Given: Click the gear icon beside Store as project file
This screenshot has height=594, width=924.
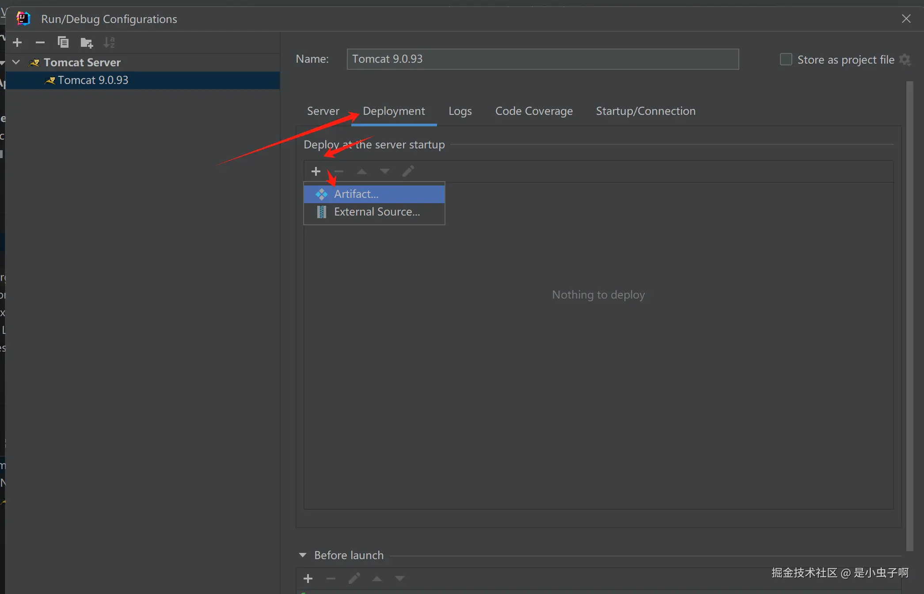Looking at the screenshot, I should (905, 60).
